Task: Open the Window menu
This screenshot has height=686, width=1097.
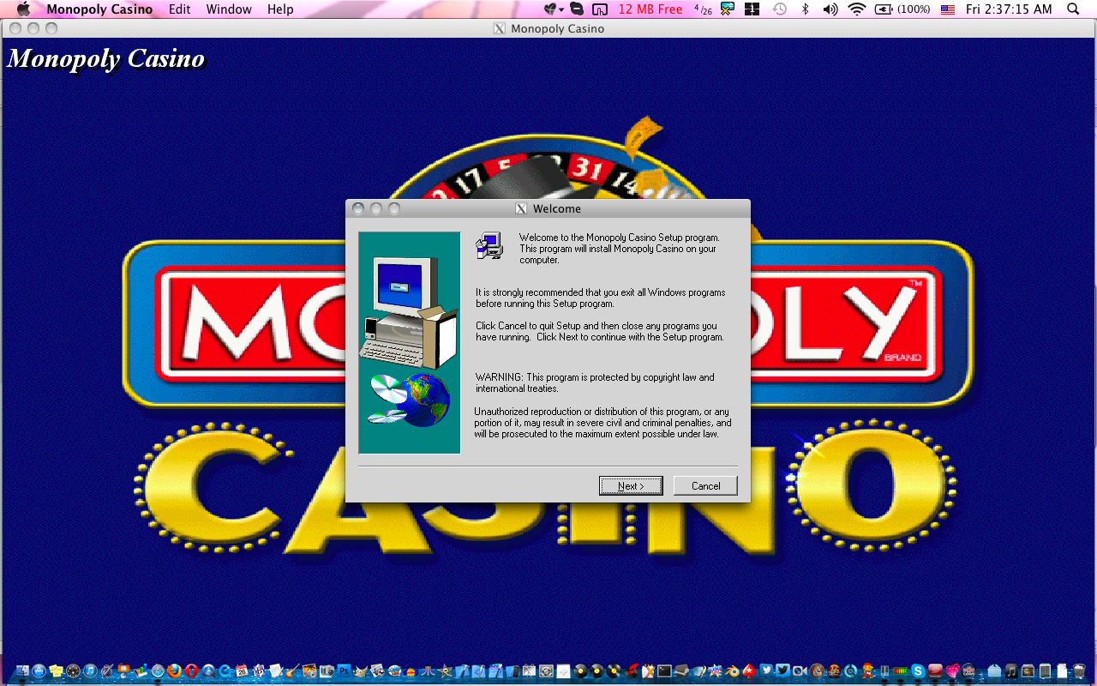Action: coord(229,9)
